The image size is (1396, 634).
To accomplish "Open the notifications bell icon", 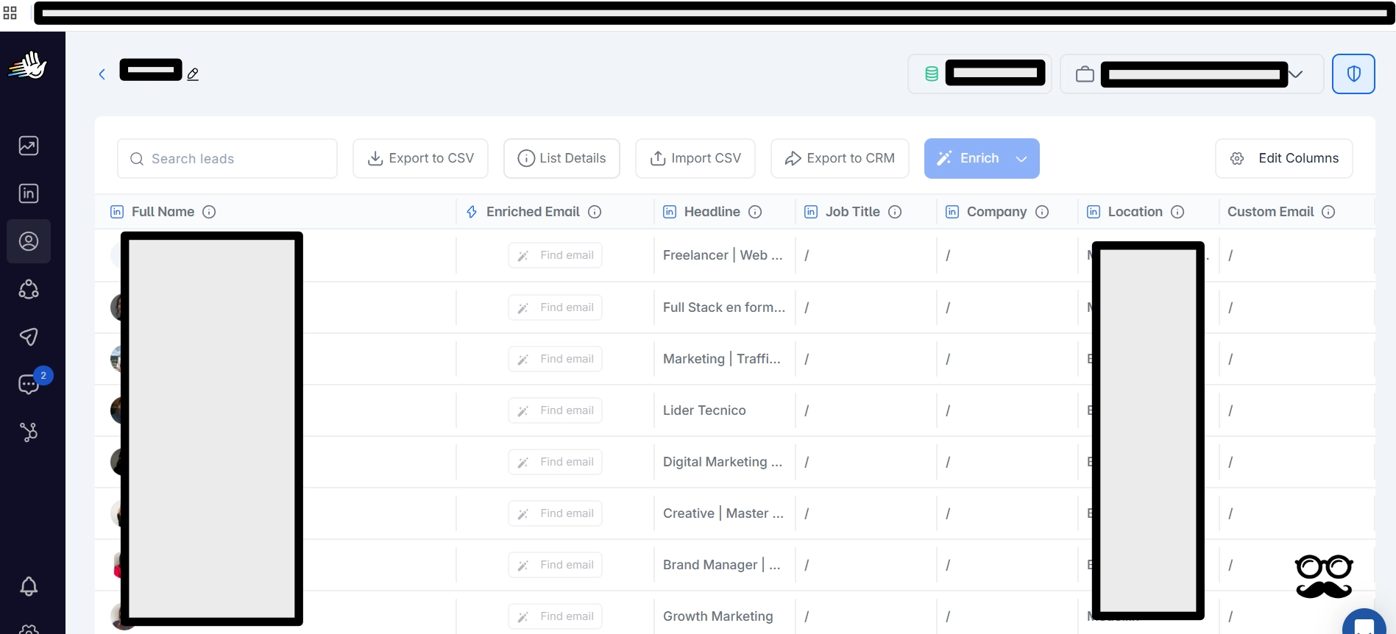I will point(29,586).
